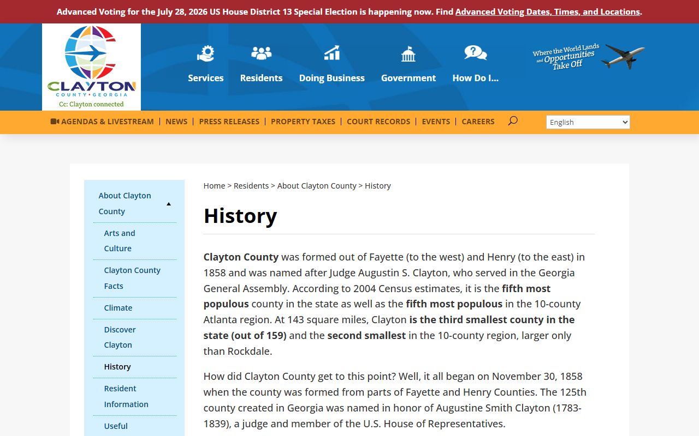Open About Clayton County sidebar heading
Image resolution: width=699 pixels, height=436 pixels.
tap(125, 203)
